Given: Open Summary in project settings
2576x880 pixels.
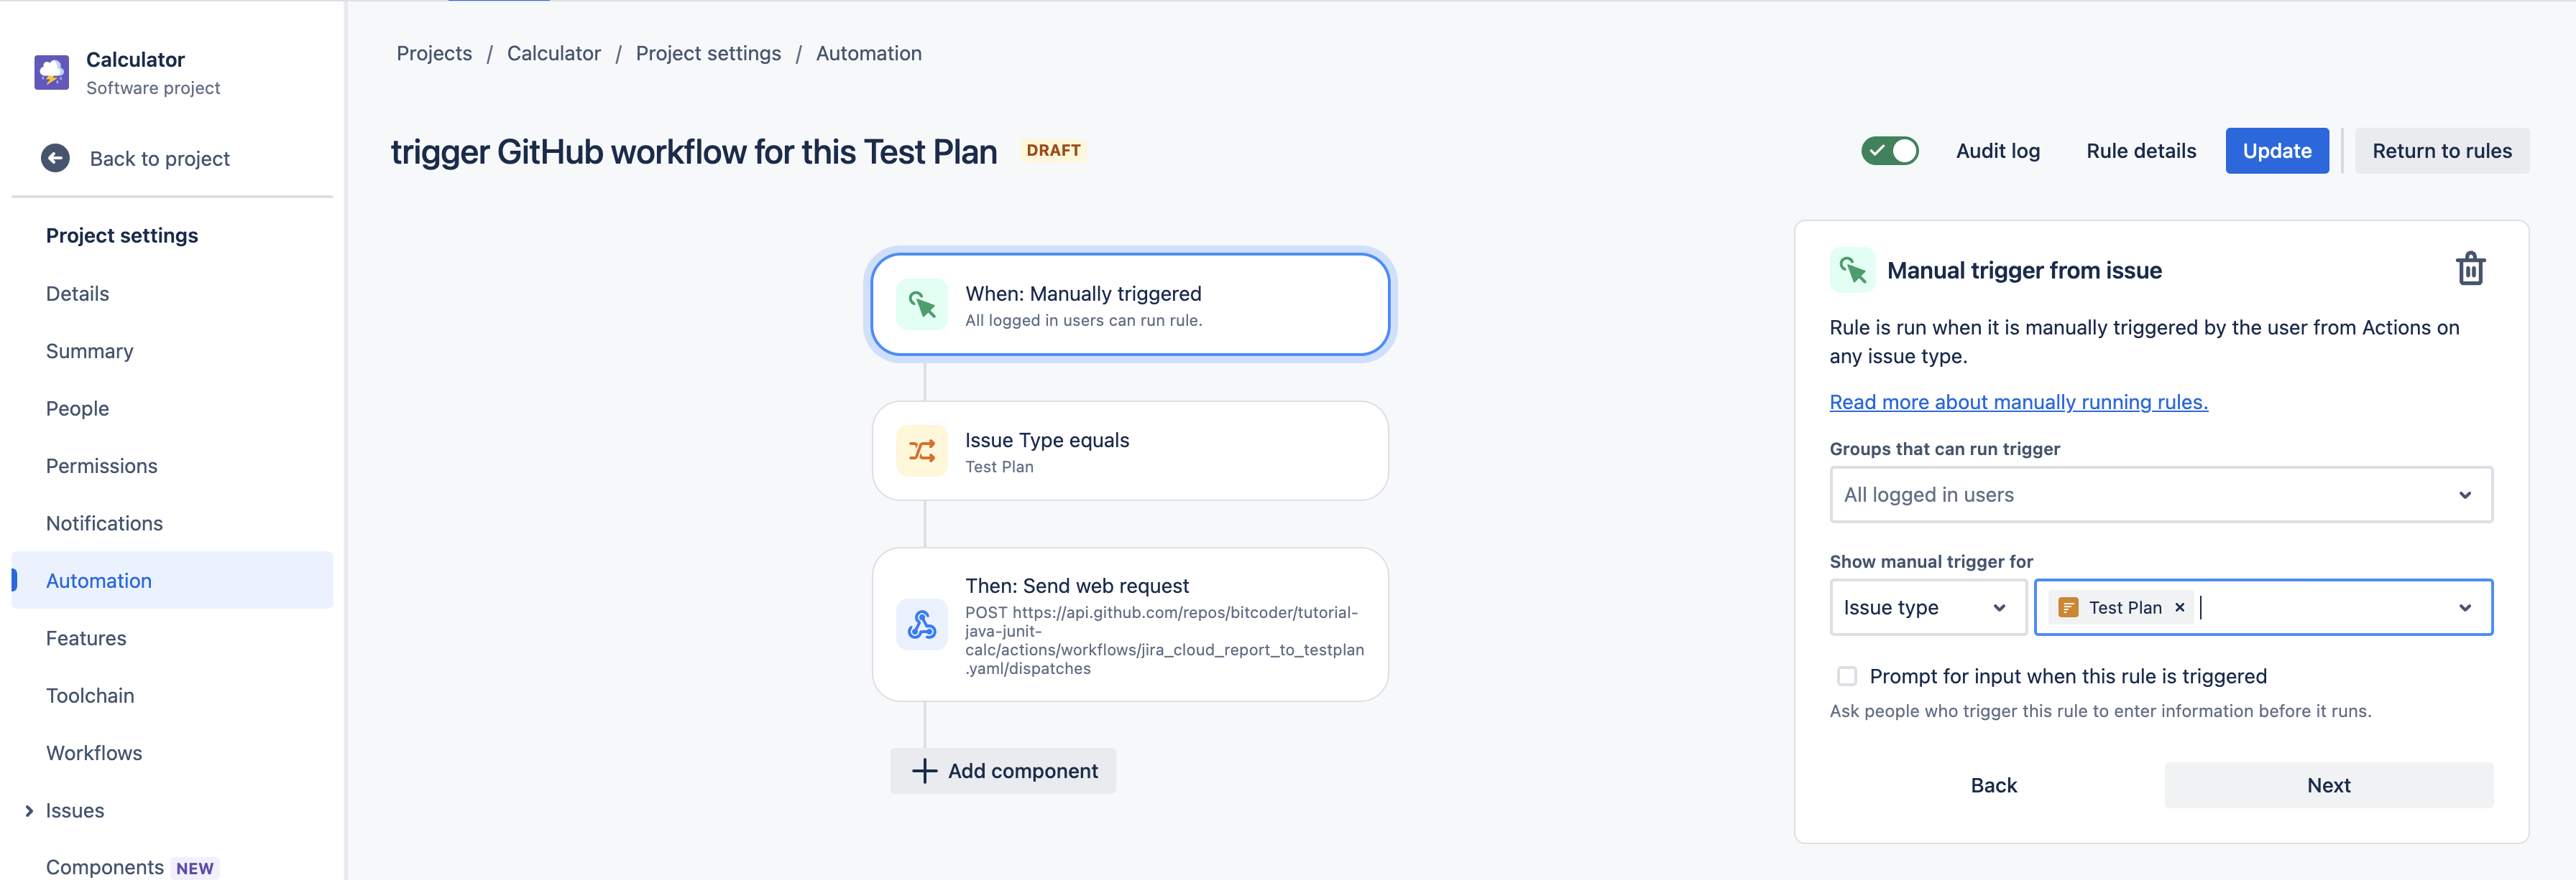Looking at the screenshot, I should point(89,352).
